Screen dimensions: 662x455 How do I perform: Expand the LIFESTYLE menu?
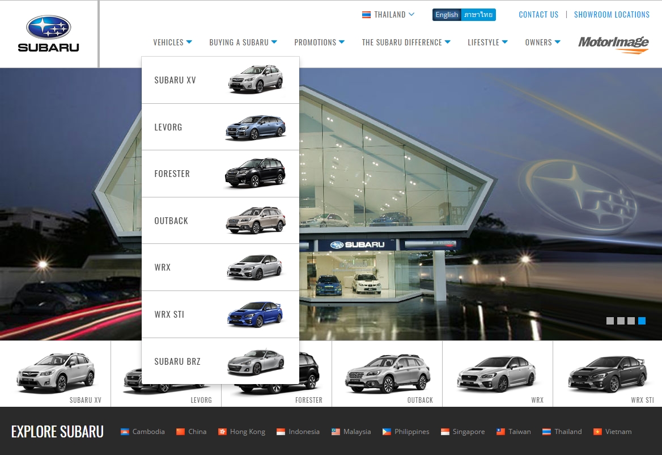pos(487,42)
